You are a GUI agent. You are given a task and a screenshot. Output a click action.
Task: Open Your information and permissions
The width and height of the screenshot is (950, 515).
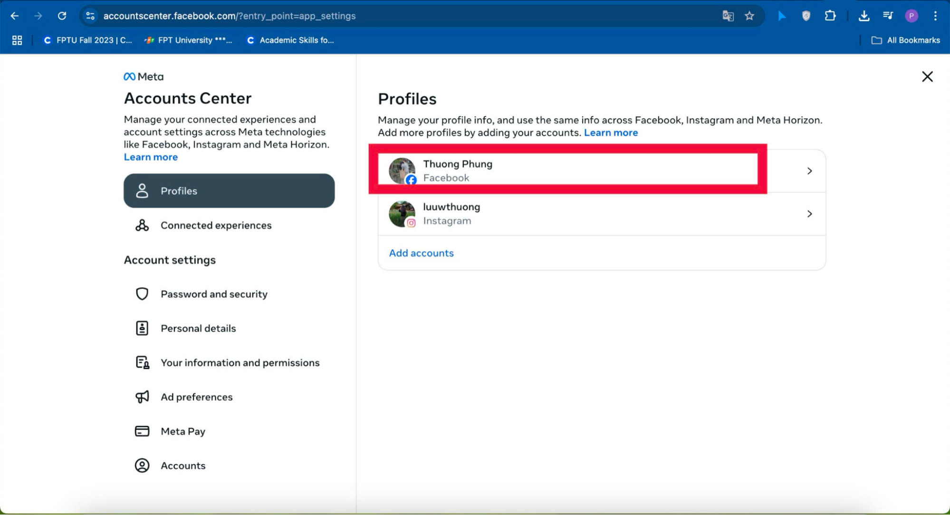tap(229, 362)
